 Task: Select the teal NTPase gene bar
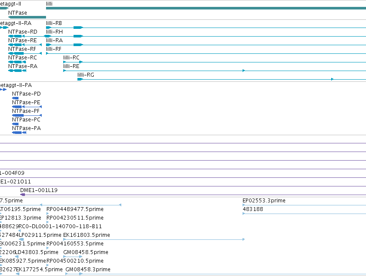[x=27, y=17]
